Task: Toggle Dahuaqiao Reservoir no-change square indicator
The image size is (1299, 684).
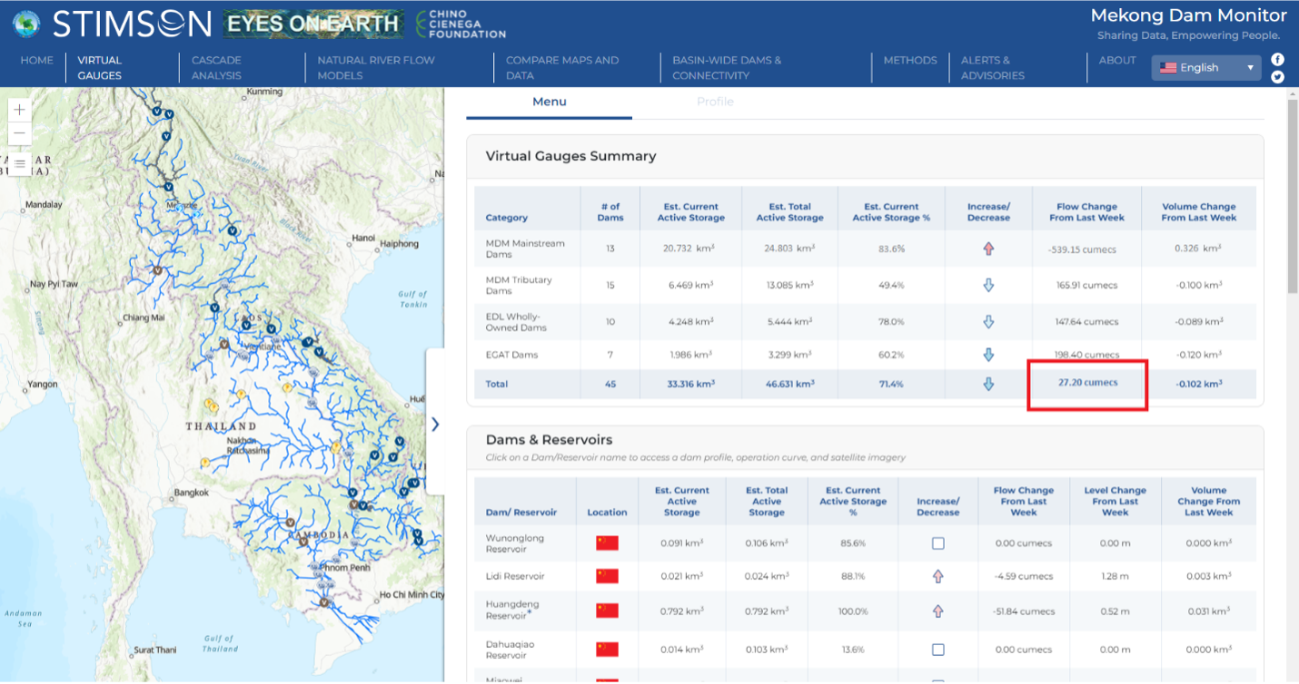Action: pos(937,650)
